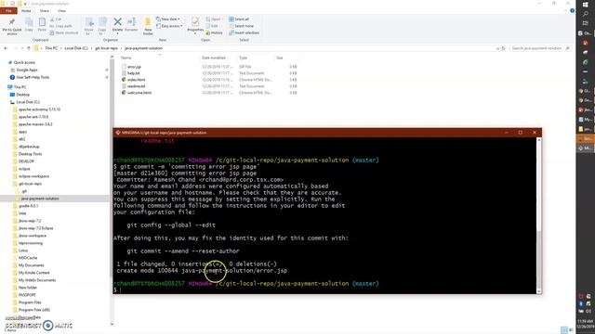Screen dimensions: 595x334
Task: Open Task View on the taskbar
Action: point(586,23)
